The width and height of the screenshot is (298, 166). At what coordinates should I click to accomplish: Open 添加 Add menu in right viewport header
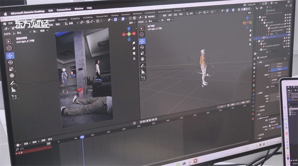point(176,15)
